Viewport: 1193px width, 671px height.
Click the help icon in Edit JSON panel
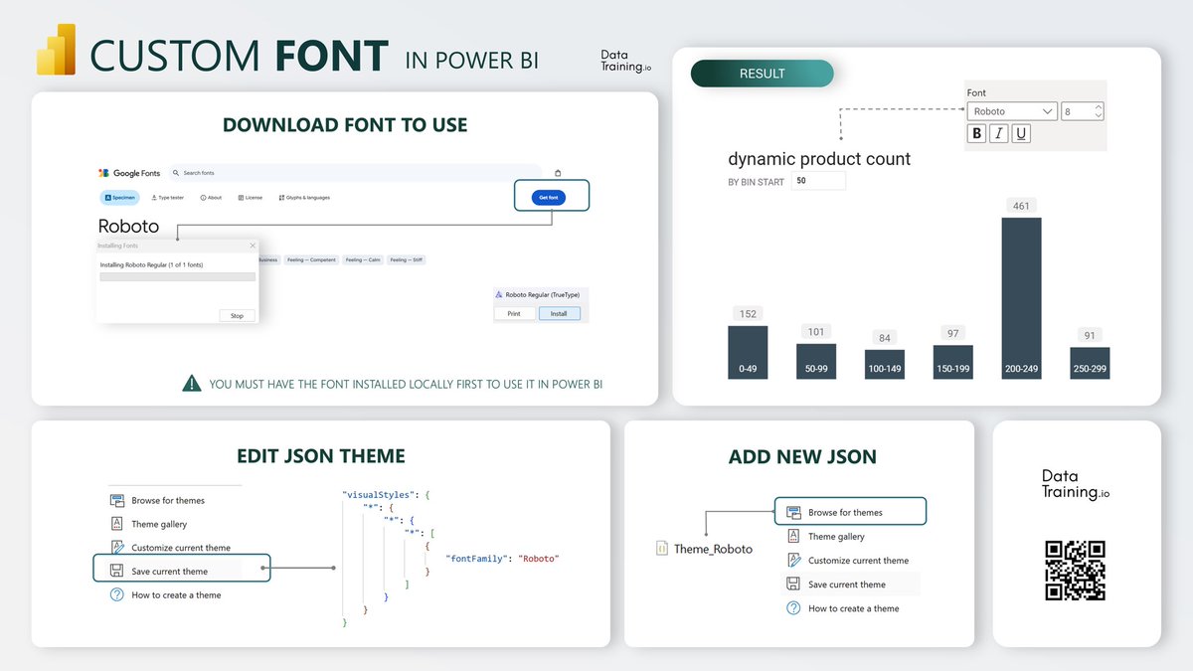click(116, 594)
